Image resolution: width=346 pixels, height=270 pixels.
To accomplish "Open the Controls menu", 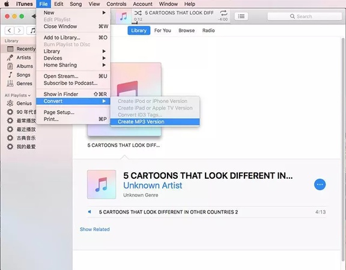I will pyautogui.click(x=117, y=4).
